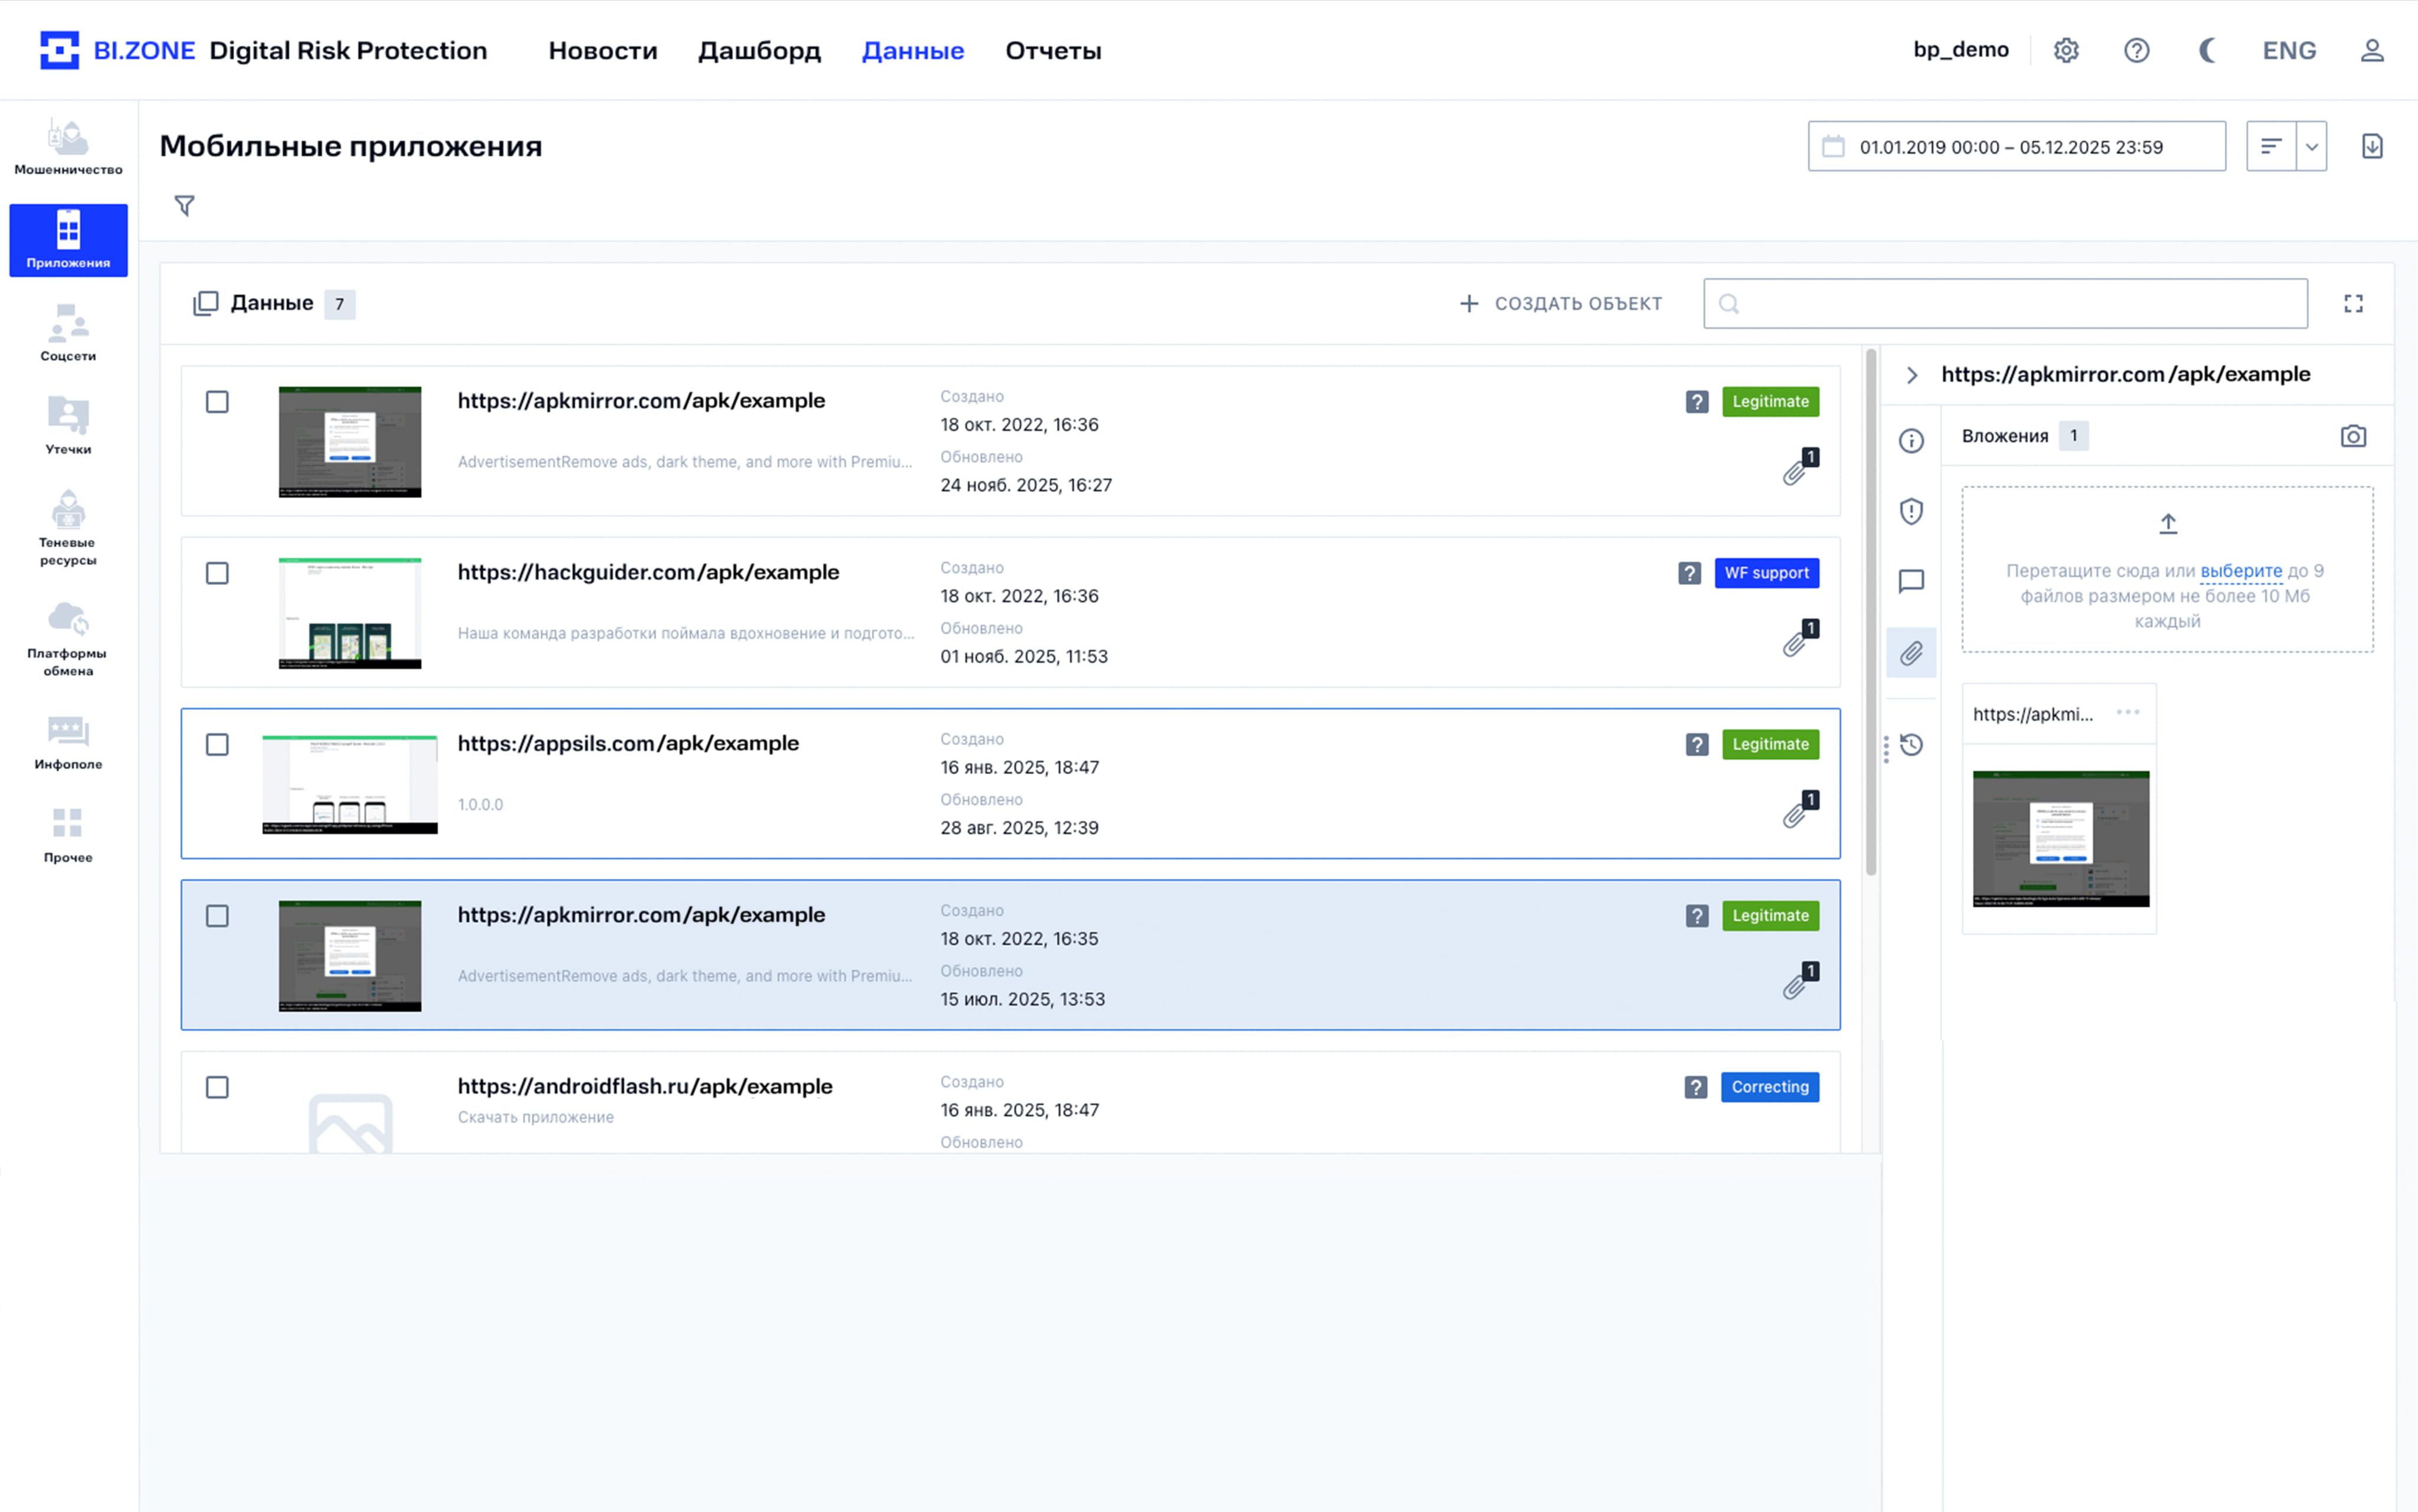Click the выберите file upload link
2418x1512 pixels.
click(2240, 571)
